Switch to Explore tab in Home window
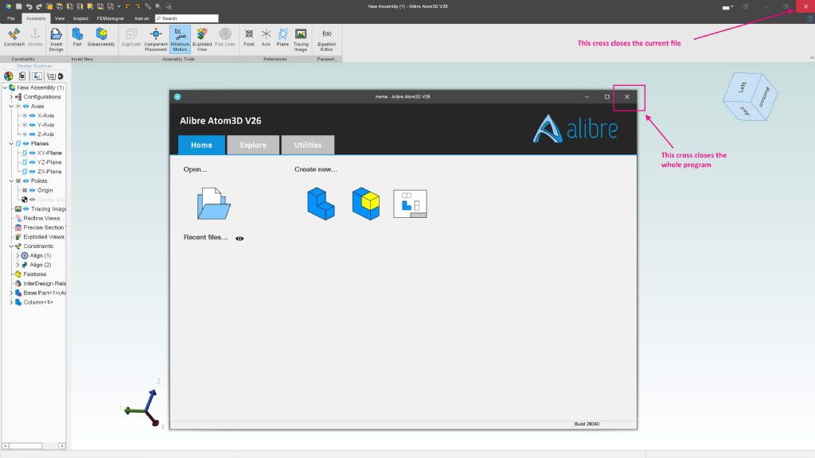815x458 pixels. tap(253, 145)
